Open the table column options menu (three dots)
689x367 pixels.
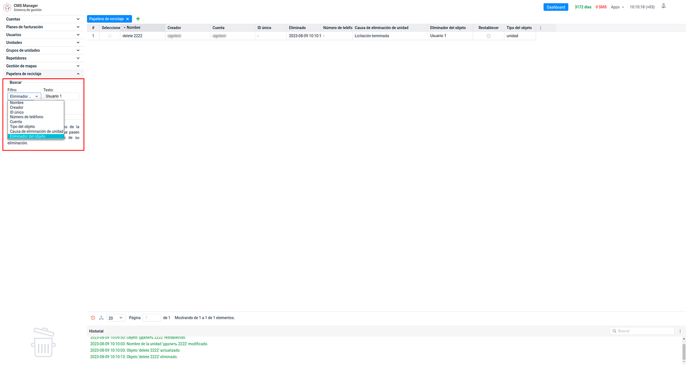[540, 28]
